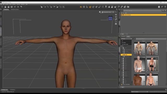167x94 pixels.
Task: Toggle the Show Sub Items checkbox
Action: tap(122, 84)
